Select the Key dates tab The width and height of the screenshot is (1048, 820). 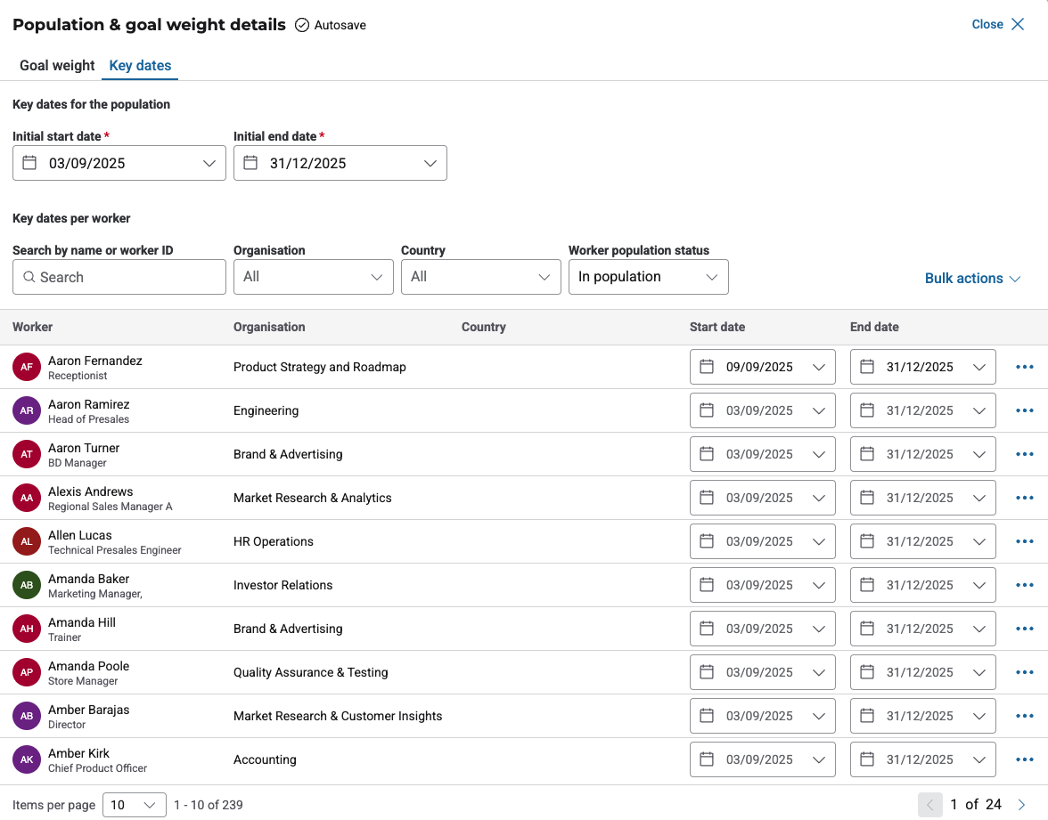click(x=140, y=65)
